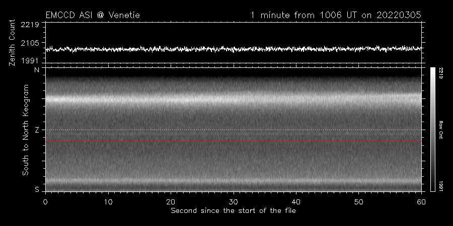
Task: Click the 0 second tick label
Action: pos(45,202)
